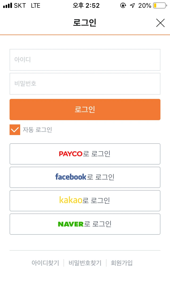Log in with NAVER
The image size is (170, 302).
(85, 224)
